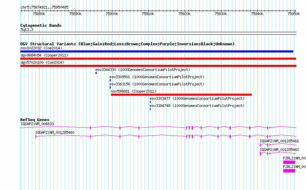Screen dimensions: 306x190
Task: Open the nsv598681 (Cooper2011) variant label
Action: (133, 91)
